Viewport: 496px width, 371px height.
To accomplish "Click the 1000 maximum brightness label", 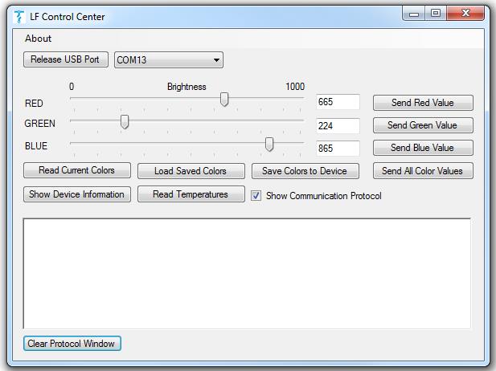I will 295,87.
